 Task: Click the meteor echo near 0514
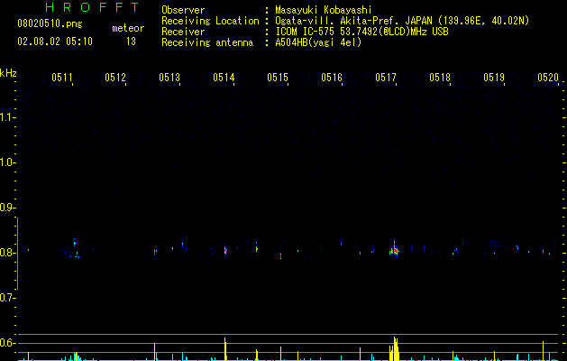coord(225,249)
